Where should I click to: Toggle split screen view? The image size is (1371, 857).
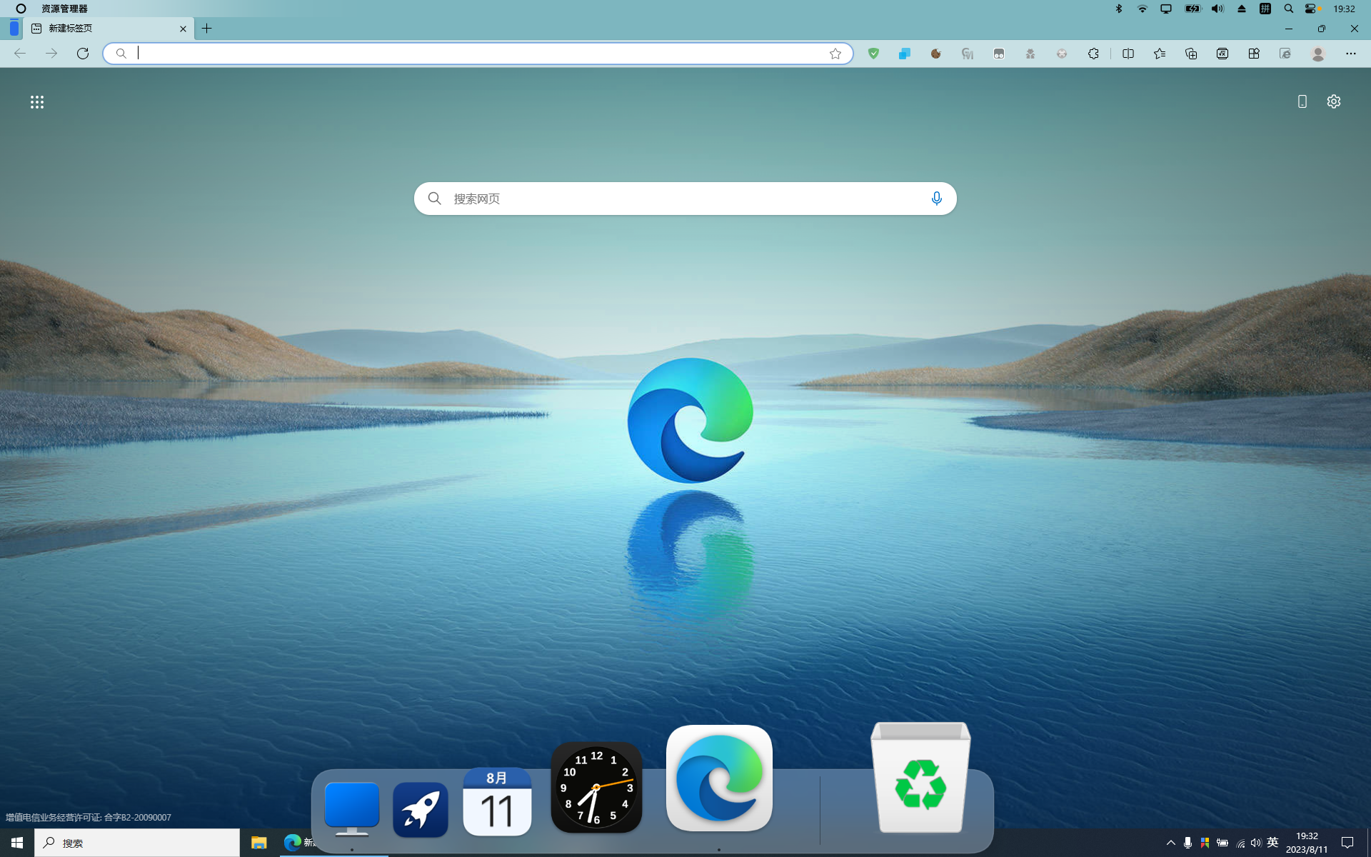click(1128, 54)
